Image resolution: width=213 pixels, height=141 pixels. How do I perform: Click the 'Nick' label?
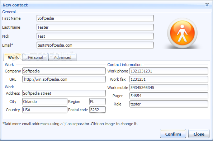pos(6,36)
